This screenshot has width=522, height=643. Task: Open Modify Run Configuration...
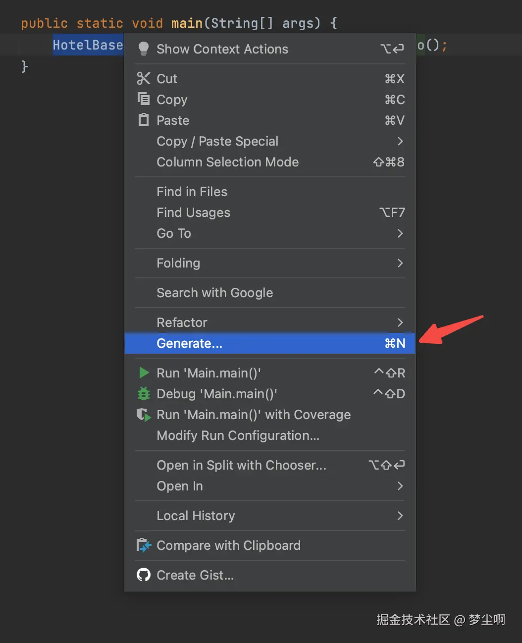pyautogui.click(x=238, y=435)
